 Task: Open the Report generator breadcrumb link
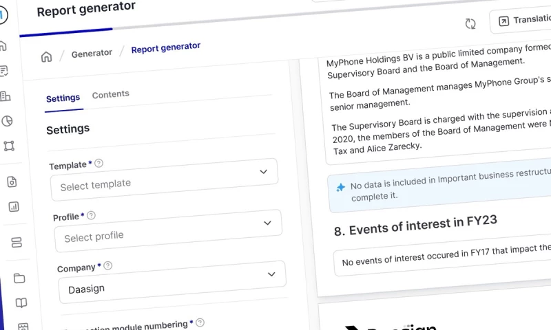coord(166,47)
